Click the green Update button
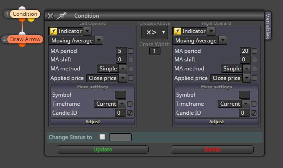Screen dimensions: 283x168 click(x=103, y=149)
